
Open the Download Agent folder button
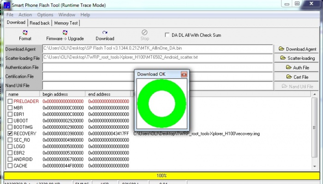(x=296, y=49)
